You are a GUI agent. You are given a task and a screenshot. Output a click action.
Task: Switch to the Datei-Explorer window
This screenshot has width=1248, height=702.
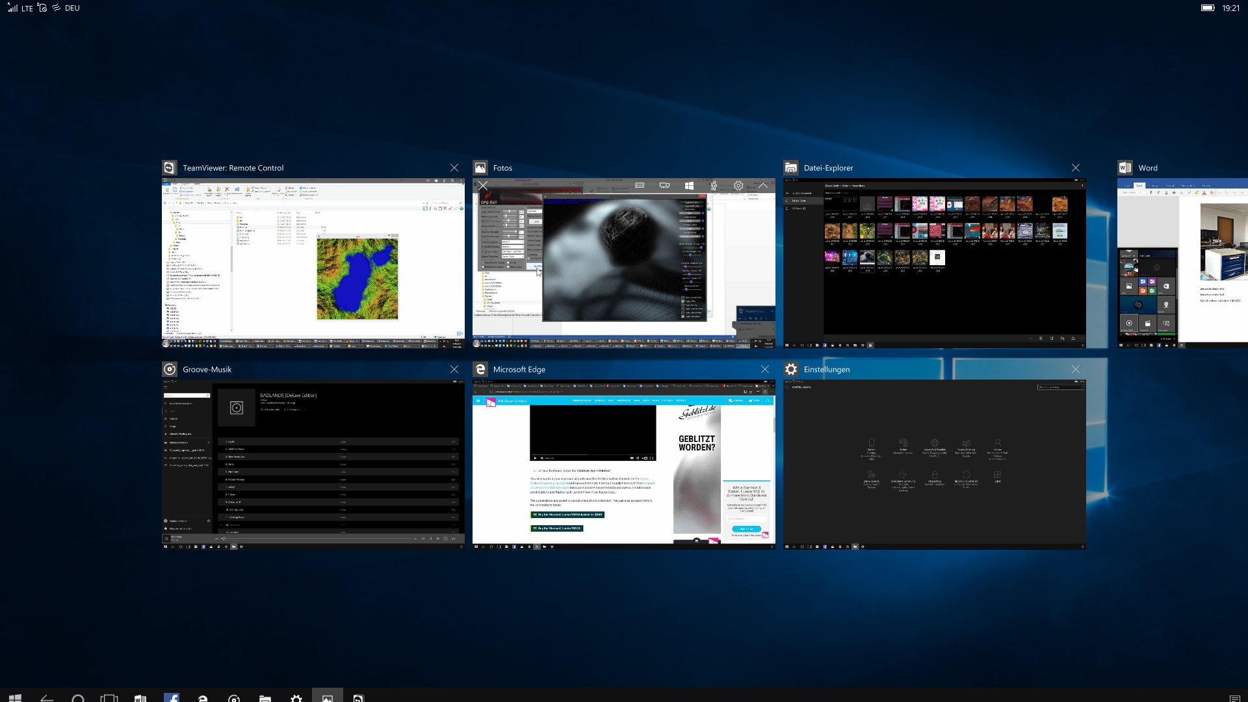coord(934,263)
